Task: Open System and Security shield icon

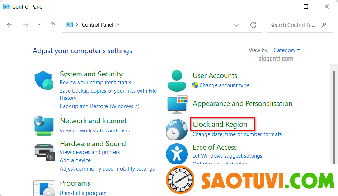Action: [44, 81]
